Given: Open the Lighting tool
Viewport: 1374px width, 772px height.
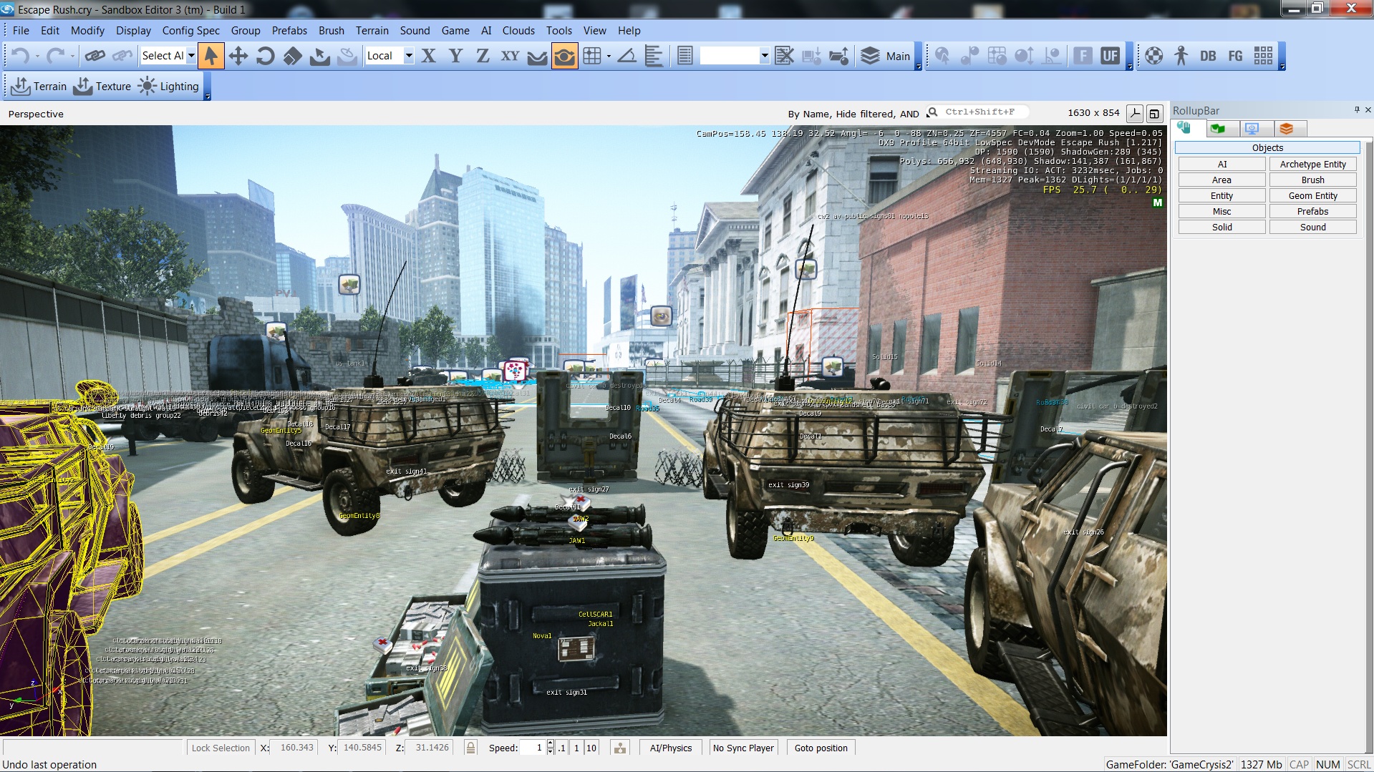Looking at the screenshot, I should tap(168, 87).
